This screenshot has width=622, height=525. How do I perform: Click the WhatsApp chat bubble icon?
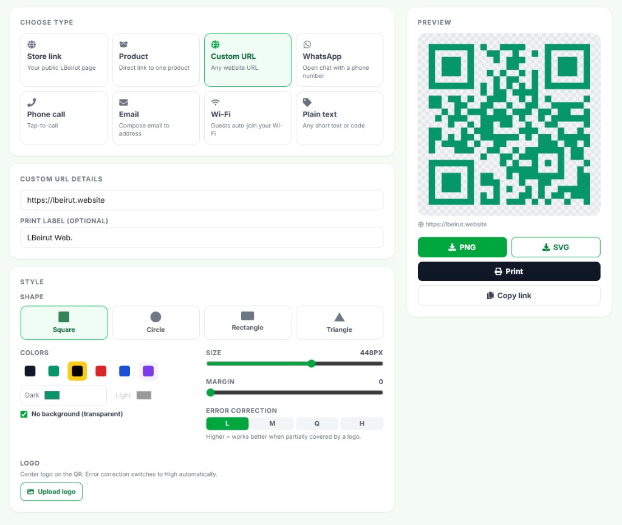point(307,44)
